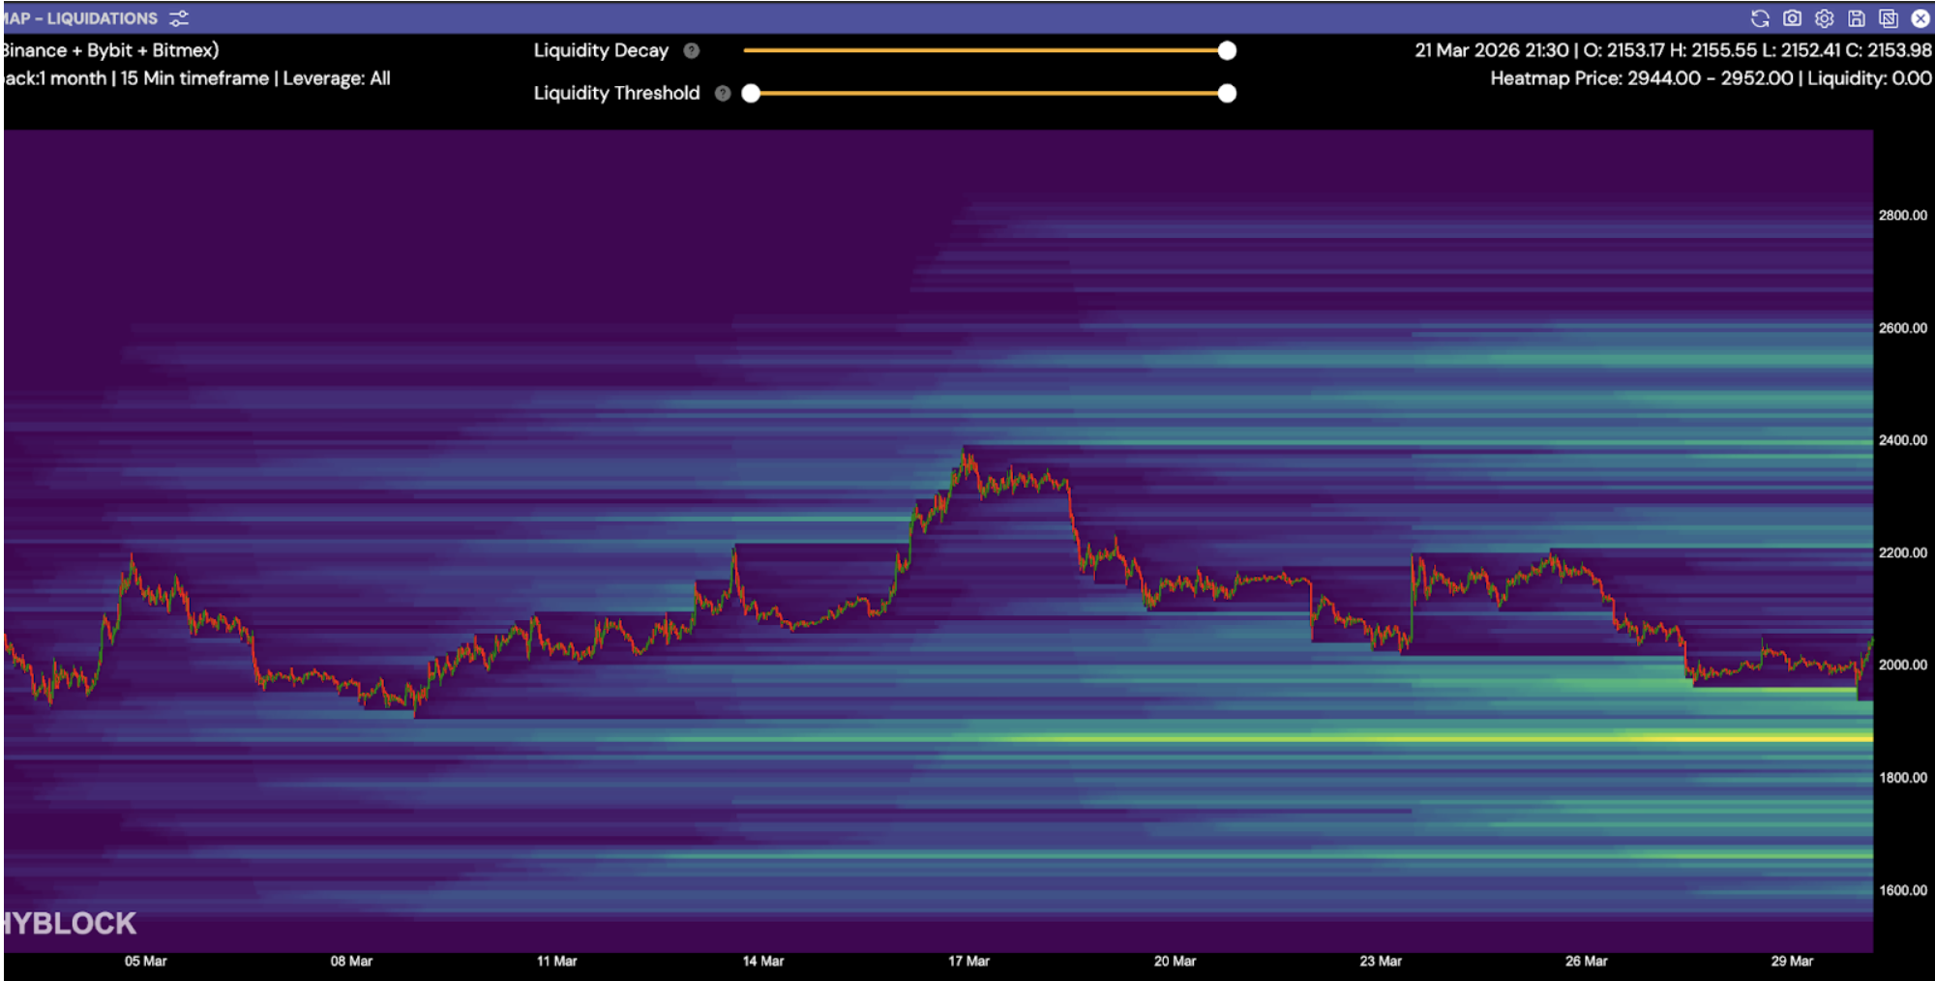1935x981 pixels.
Task: Click the 14 Mar date label
Action: click(x=762, y=961)
